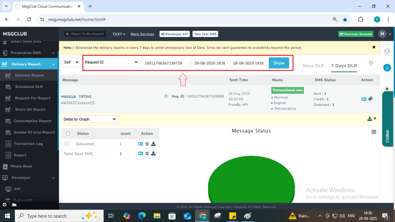Click the plus icon on right panel
395x222 pixels.
pos(387,89)
